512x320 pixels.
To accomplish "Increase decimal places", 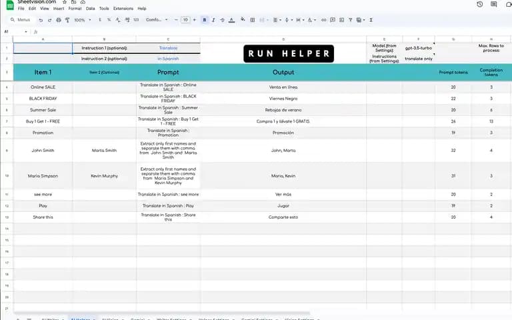I will [127, 20].
